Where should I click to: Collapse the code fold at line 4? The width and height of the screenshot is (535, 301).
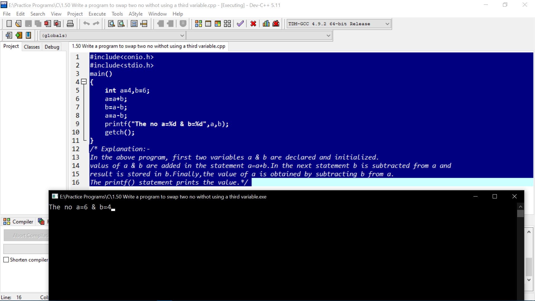tap(84, 82)
